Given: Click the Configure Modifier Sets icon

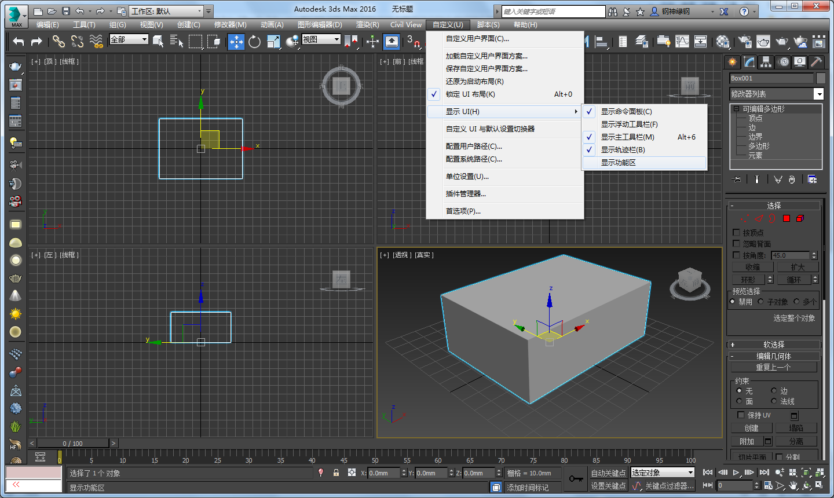Looking at the screenshot, I should [812, 180].
